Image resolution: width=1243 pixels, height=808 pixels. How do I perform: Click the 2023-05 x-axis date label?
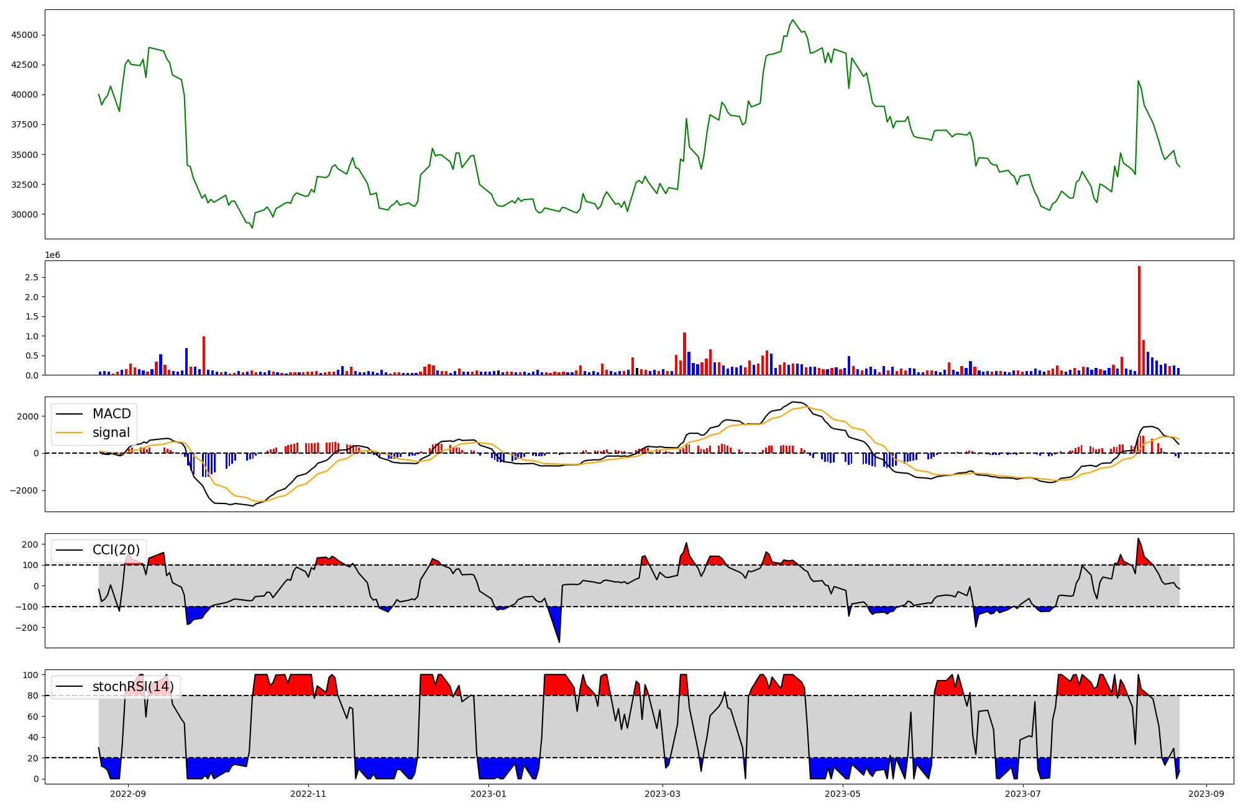pyautogui.click(x=843, y=794)
